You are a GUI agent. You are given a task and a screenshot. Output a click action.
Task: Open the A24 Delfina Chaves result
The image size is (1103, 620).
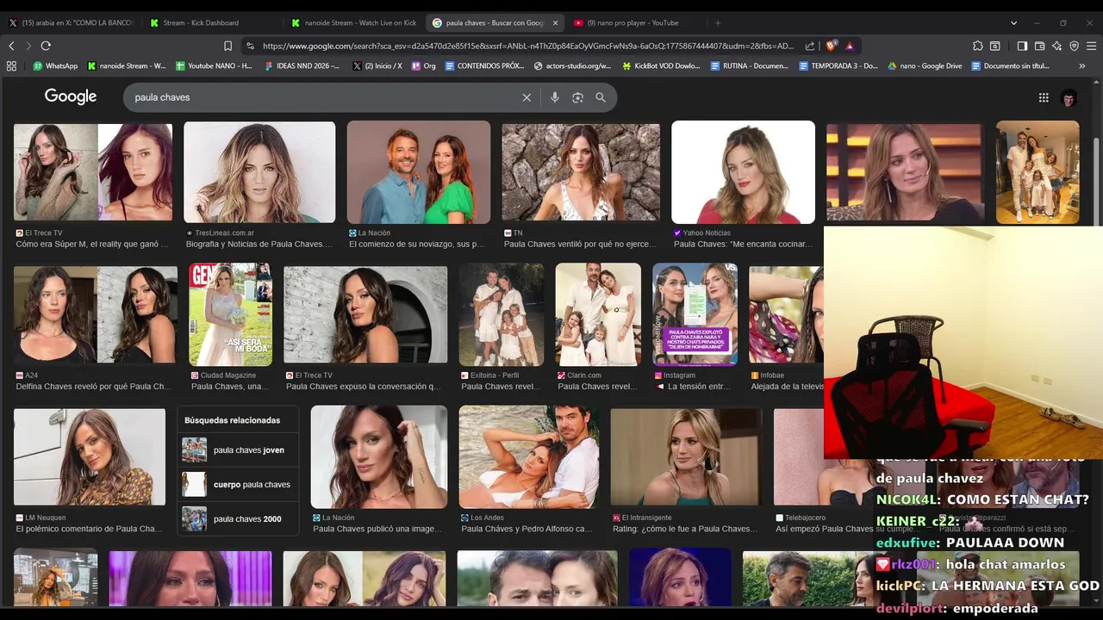[x=96, y=314]
